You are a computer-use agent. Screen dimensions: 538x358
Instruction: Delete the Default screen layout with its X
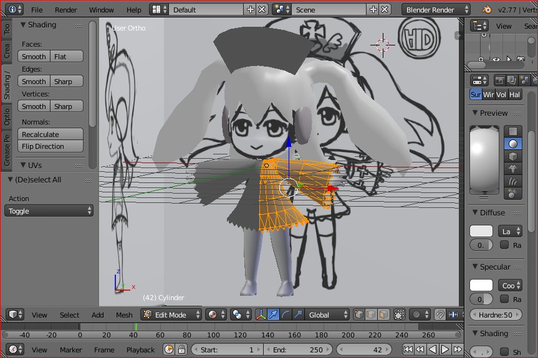[x=262, y=9]
